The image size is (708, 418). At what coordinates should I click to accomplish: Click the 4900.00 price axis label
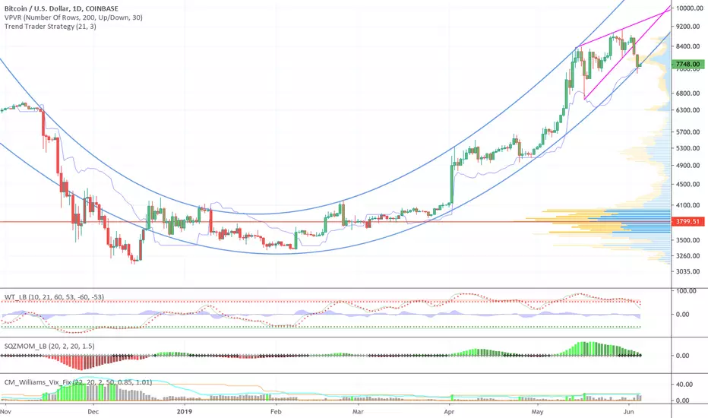(x=688, y=166)
